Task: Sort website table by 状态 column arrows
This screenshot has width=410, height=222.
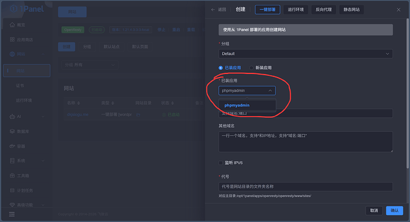Action: pos(172,103)
